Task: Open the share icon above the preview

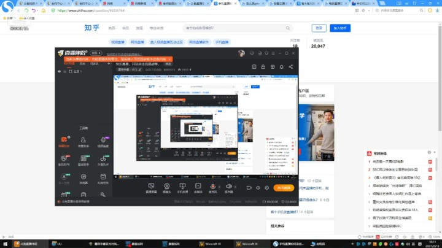Action: (x=290, y=67)
